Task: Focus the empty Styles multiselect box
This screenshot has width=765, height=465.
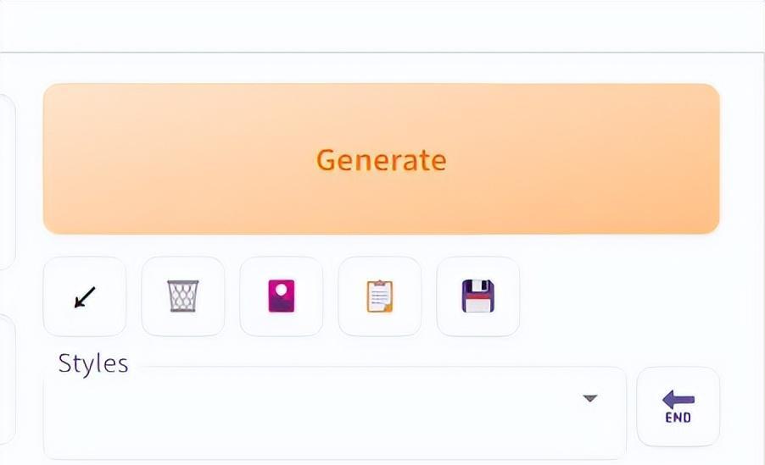Action: [x=314, y=412]
